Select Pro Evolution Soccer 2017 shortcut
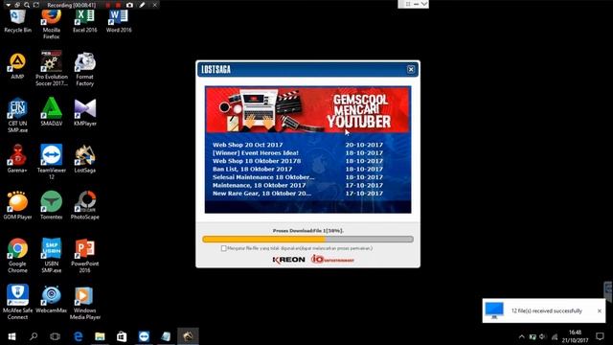The height and width of the screenshot is (345, 613). tap(51, 69)
